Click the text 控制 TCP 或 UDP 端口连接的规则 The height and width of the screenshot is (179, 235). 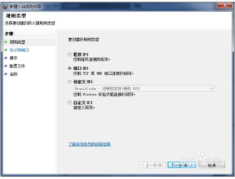(x=103, y=73)
